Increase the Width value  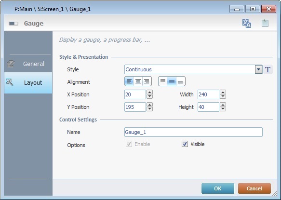[223, 93]
